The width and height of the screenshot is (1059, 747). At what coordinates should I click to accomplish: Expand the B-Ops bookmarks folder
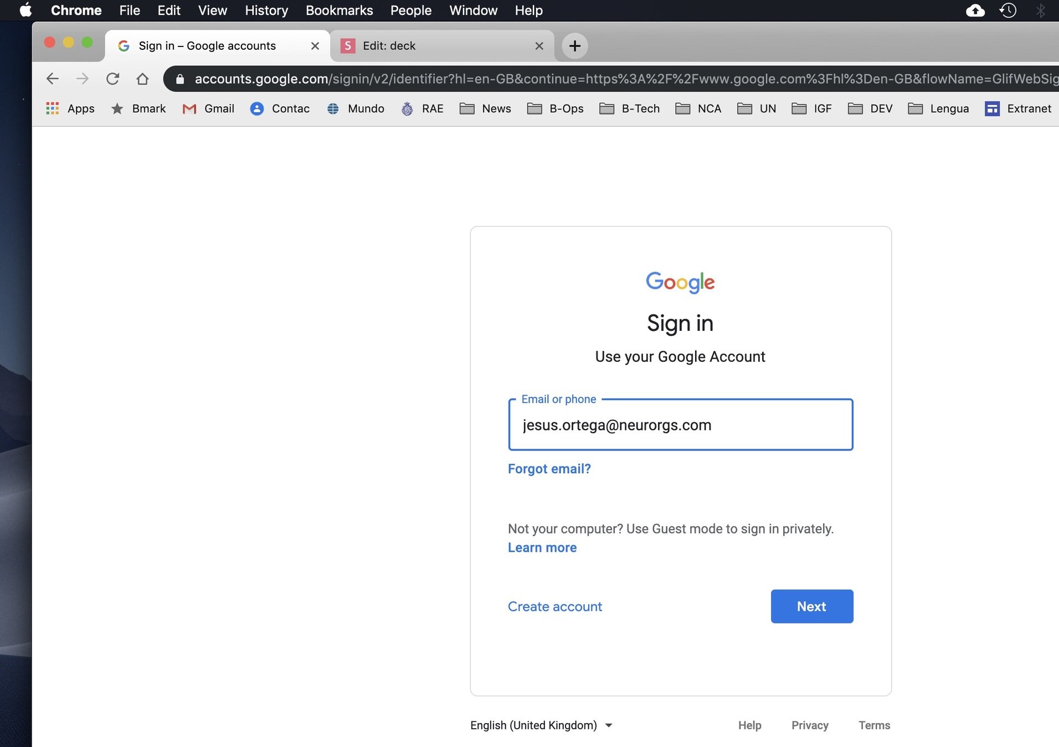coord(556,108)
